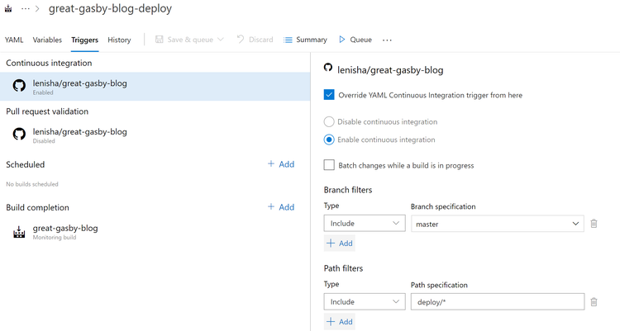Select the Pull request validation lenisha/great-gasby-blog row
620x331 pixels.
coord(155,135)
